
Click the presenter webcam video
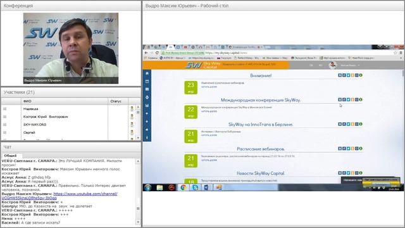(x=71, y=48)
